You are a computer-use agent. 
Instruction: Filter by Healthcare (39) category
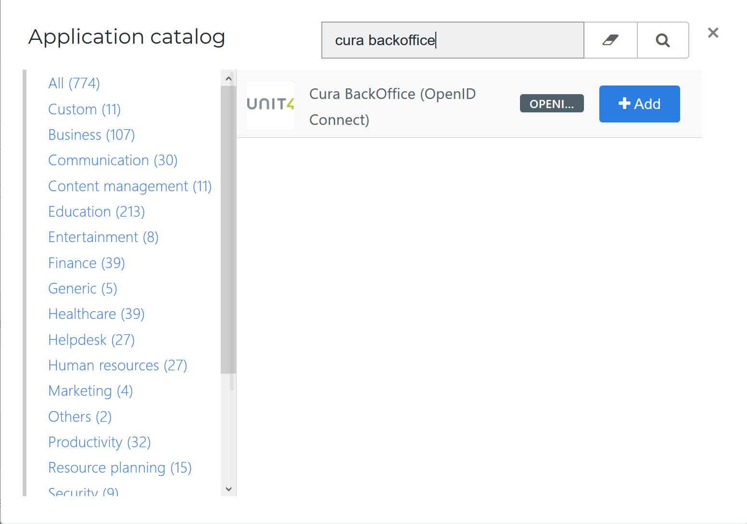coord(97,314)
